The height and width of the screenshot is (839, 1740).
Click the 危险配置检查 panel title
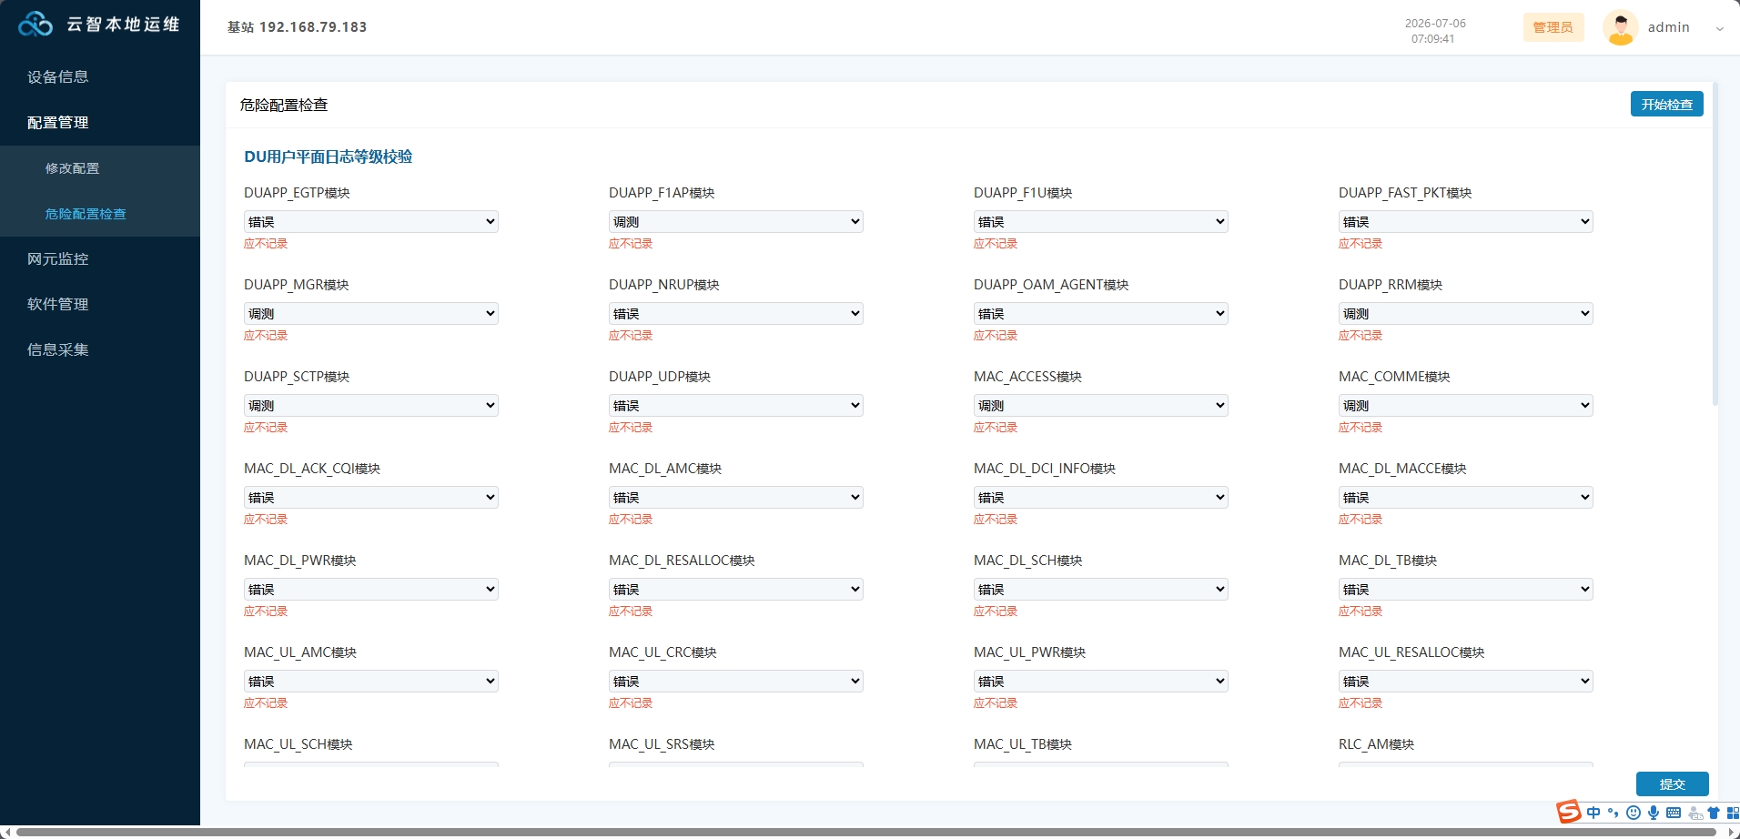tap(284, 105)
